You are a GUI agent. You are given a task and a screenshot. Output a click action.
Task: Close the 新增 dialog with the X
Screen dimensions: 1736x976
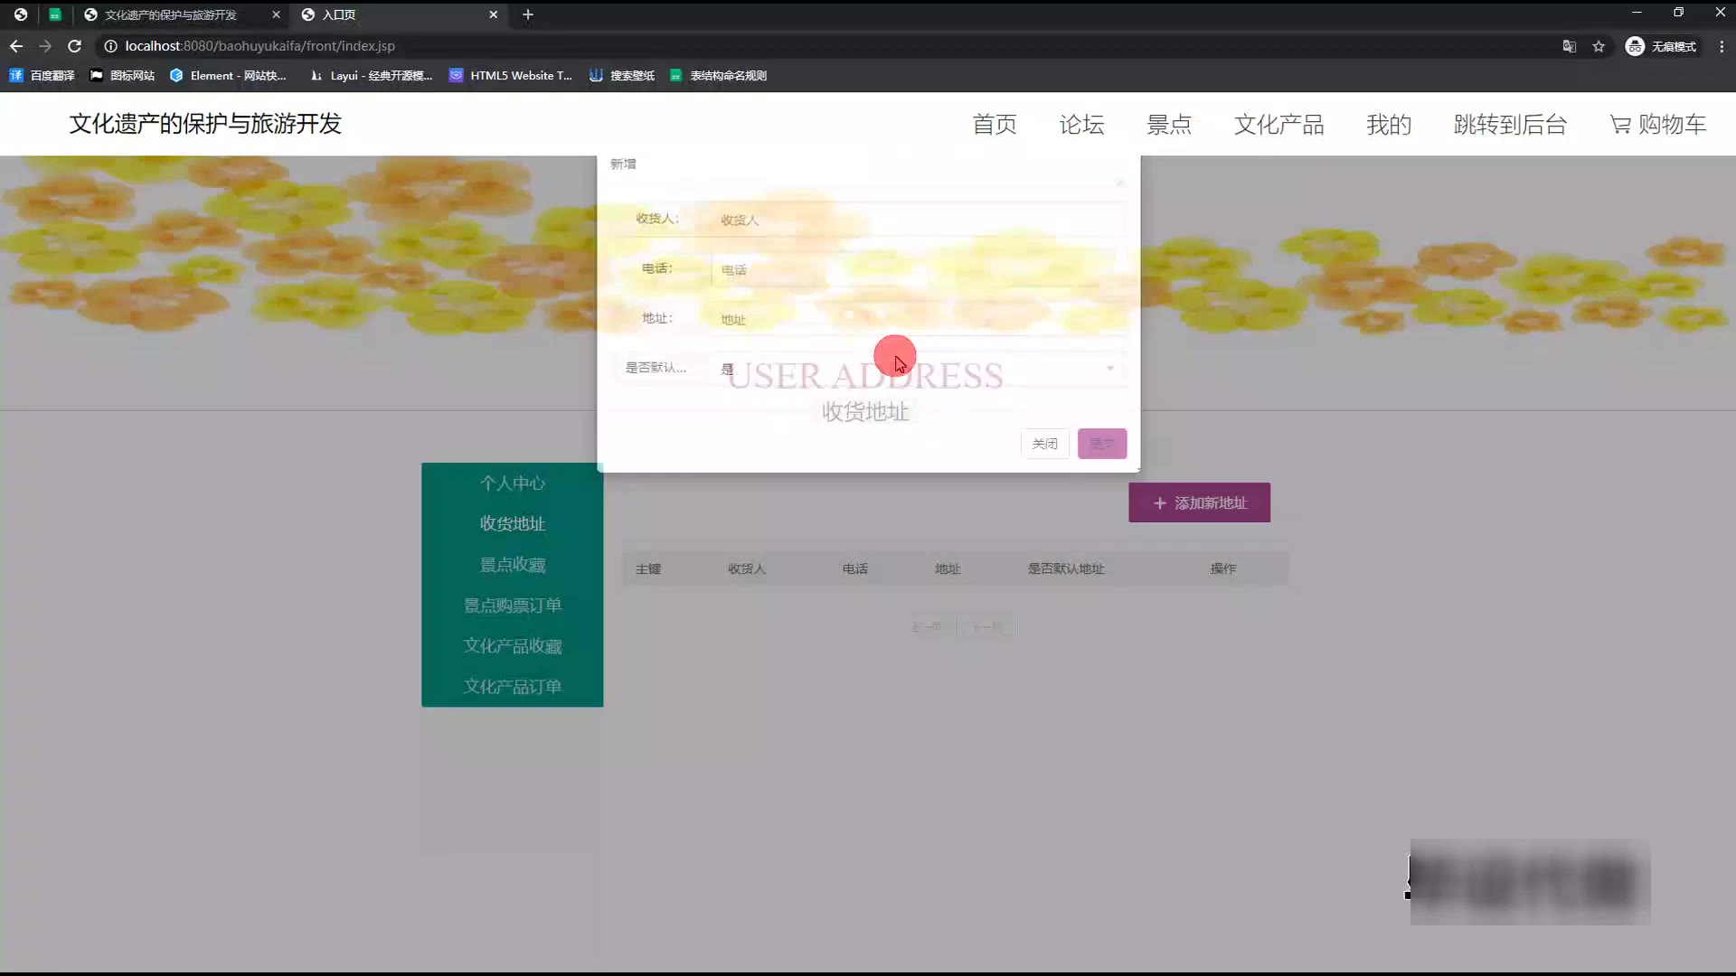1119,183
